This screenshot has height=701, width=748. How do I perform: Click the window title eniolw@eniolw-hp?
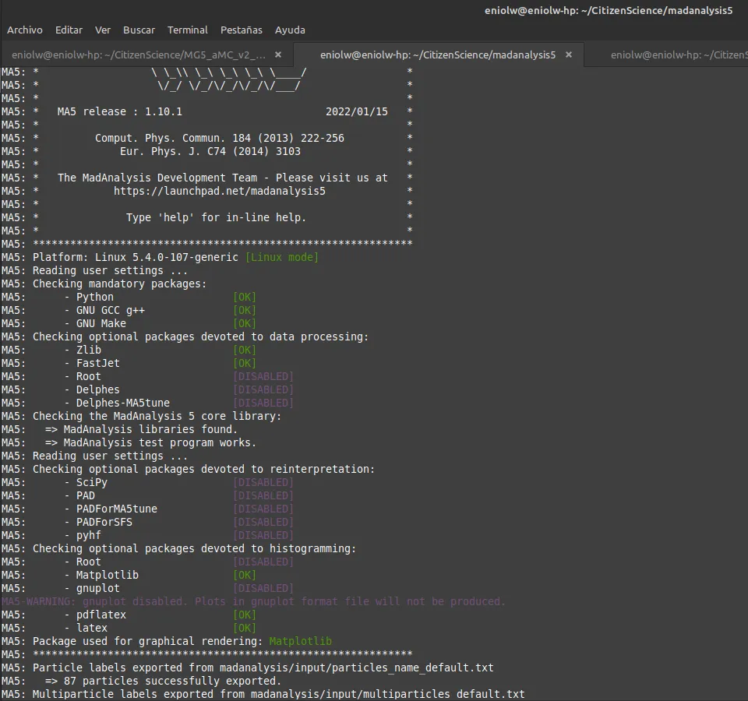tap(609, 10)
